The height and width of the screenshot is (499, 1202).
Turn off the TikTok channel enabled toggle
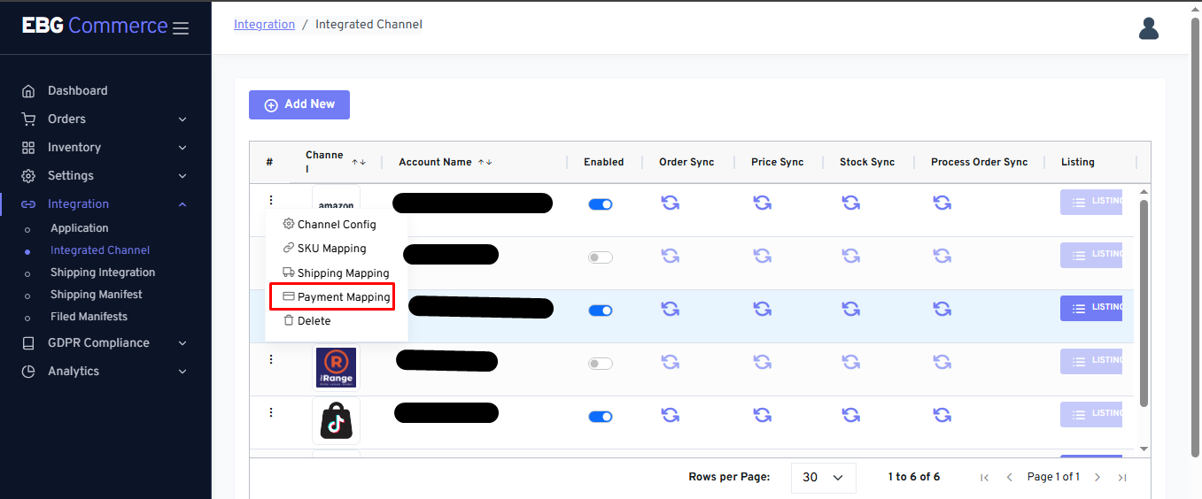click(601, 417)
